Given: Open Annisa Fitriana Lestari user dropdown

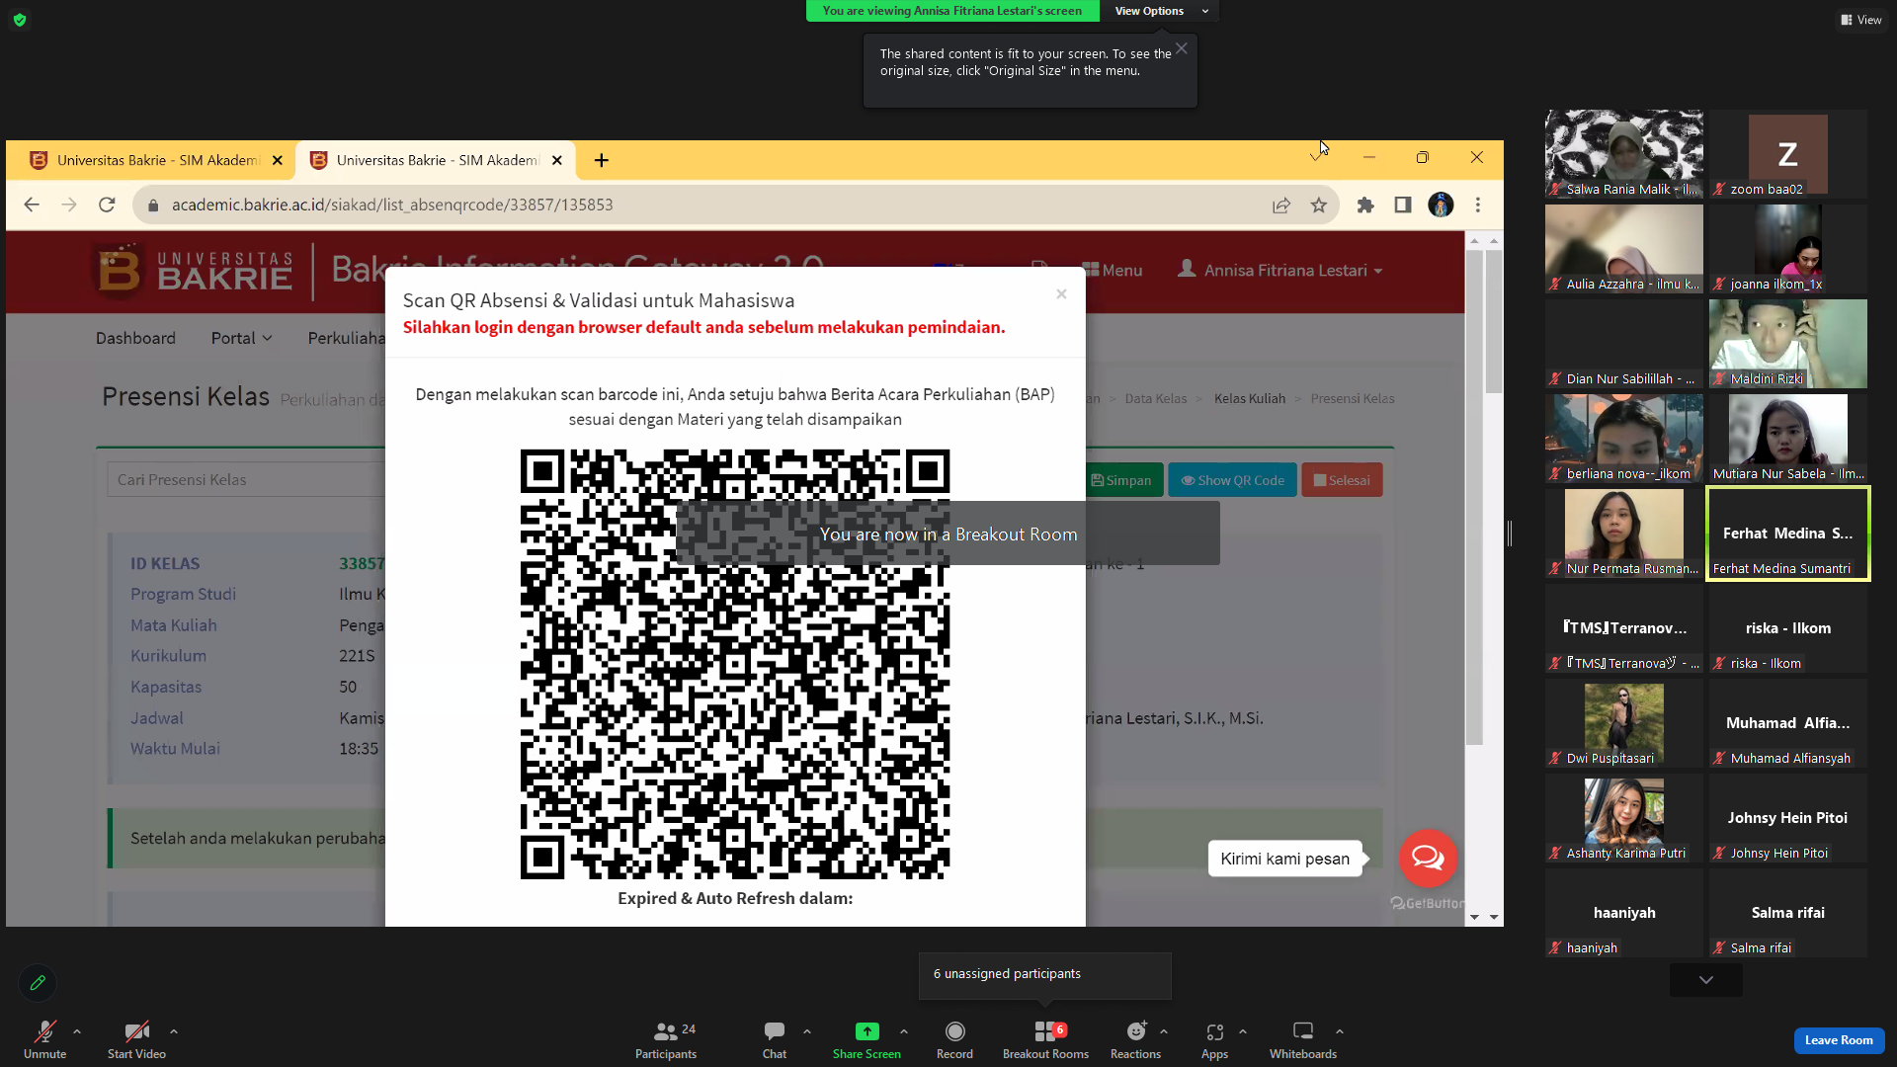Looking at the screenshot, I should [x=1280, y=270].
